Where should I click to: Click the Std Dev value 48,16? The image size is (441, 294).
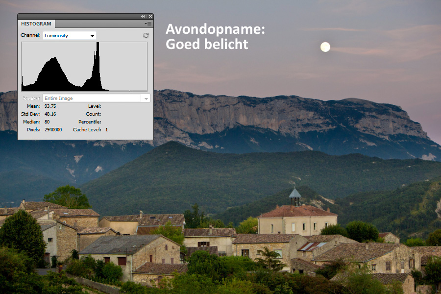tap(50, 114)
